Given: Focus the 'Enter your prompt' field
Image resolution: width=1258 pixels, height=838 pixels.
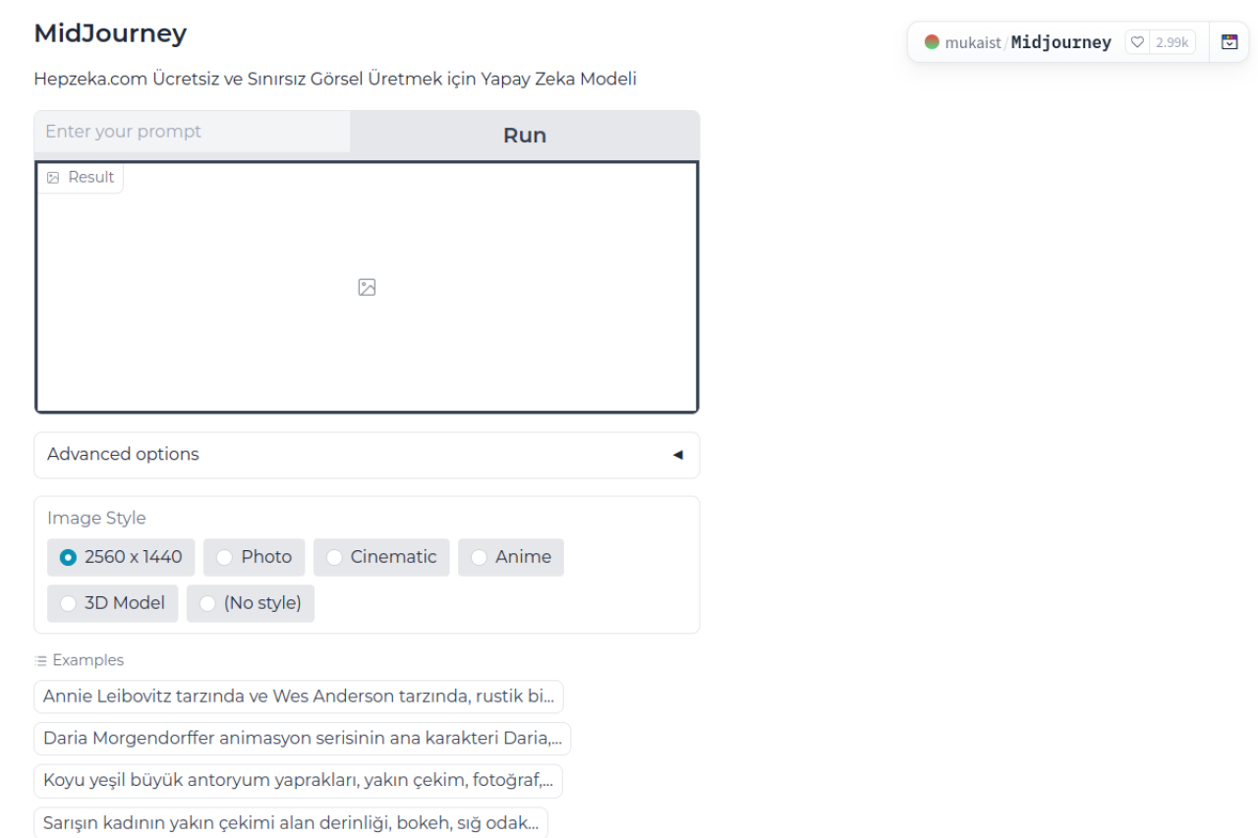Looking at the screenshot, I should pos(193,132).
